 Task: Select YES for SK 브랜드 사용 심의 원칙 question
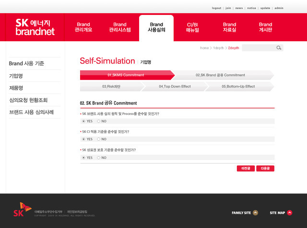[x=83, y=121]
